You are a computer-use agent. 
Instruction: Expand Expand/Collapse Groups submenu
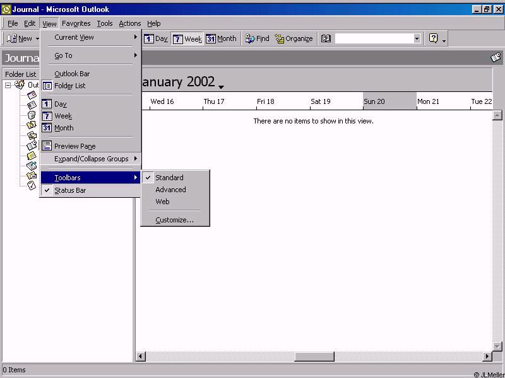91,159
